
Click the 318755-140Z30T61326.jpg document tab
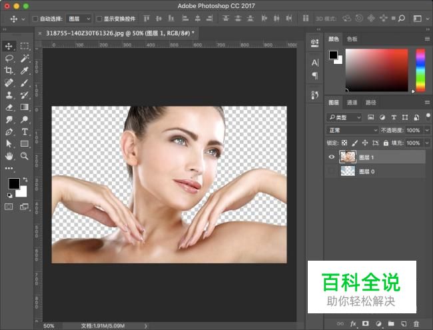[x=119, y=33]
